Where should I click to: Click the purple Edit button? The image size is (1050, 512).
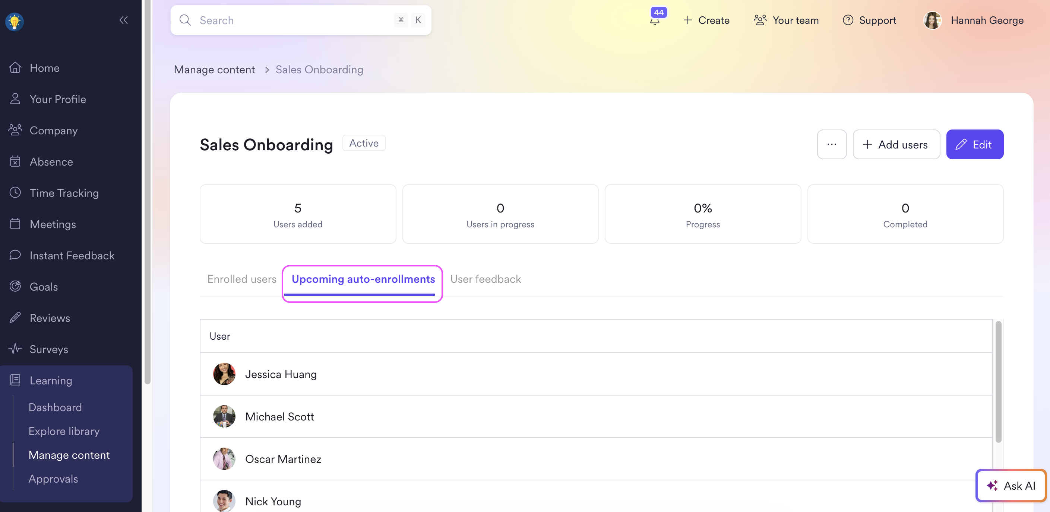[x=975, y=144]
